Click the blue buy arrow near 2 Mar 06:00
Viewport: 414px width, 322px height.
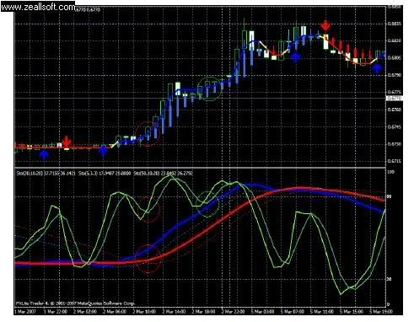104,150
